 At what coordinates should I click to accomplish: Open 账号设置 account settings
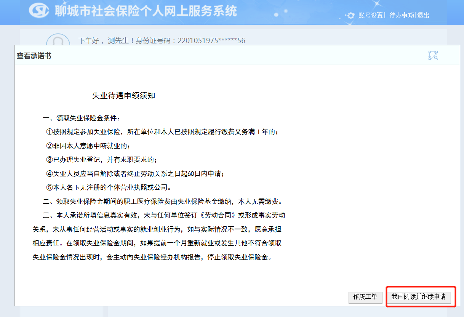point(370,16)
